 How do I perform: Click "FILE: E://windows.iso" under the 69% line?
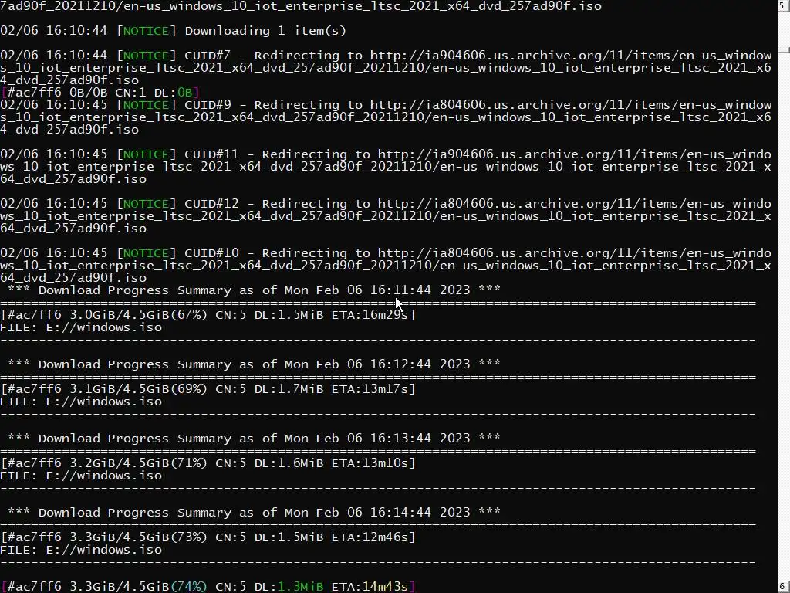coord(81,402)
